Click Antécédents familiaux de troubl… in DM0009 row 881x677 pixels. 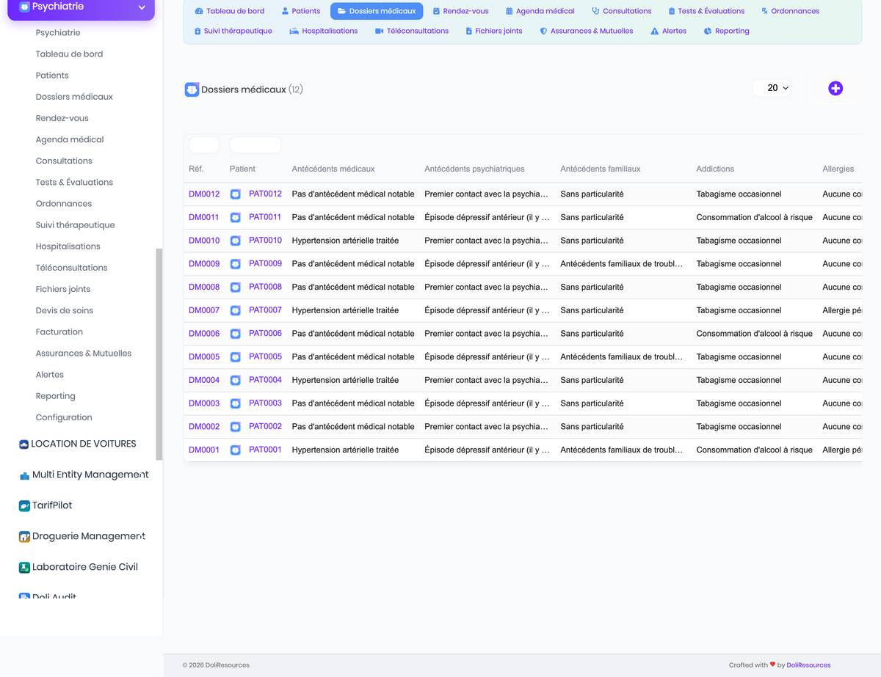[621, 264]
